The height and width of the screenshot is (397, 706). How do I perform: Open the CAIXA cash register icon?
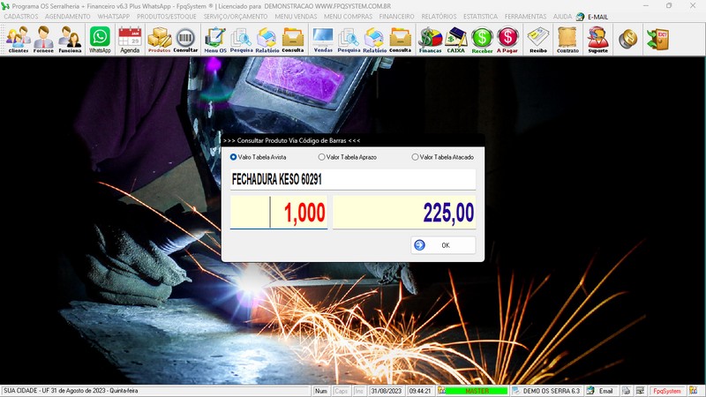(456, 40)
